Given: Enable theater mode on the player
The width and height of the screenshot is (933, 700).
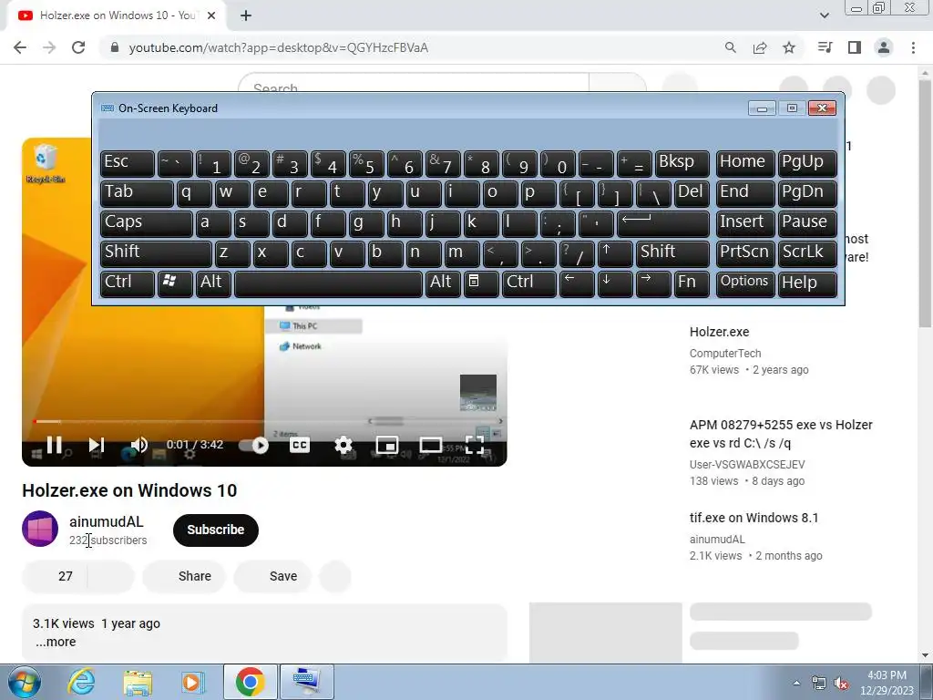Looking at the screenshot, I should (x=430, y=445).
